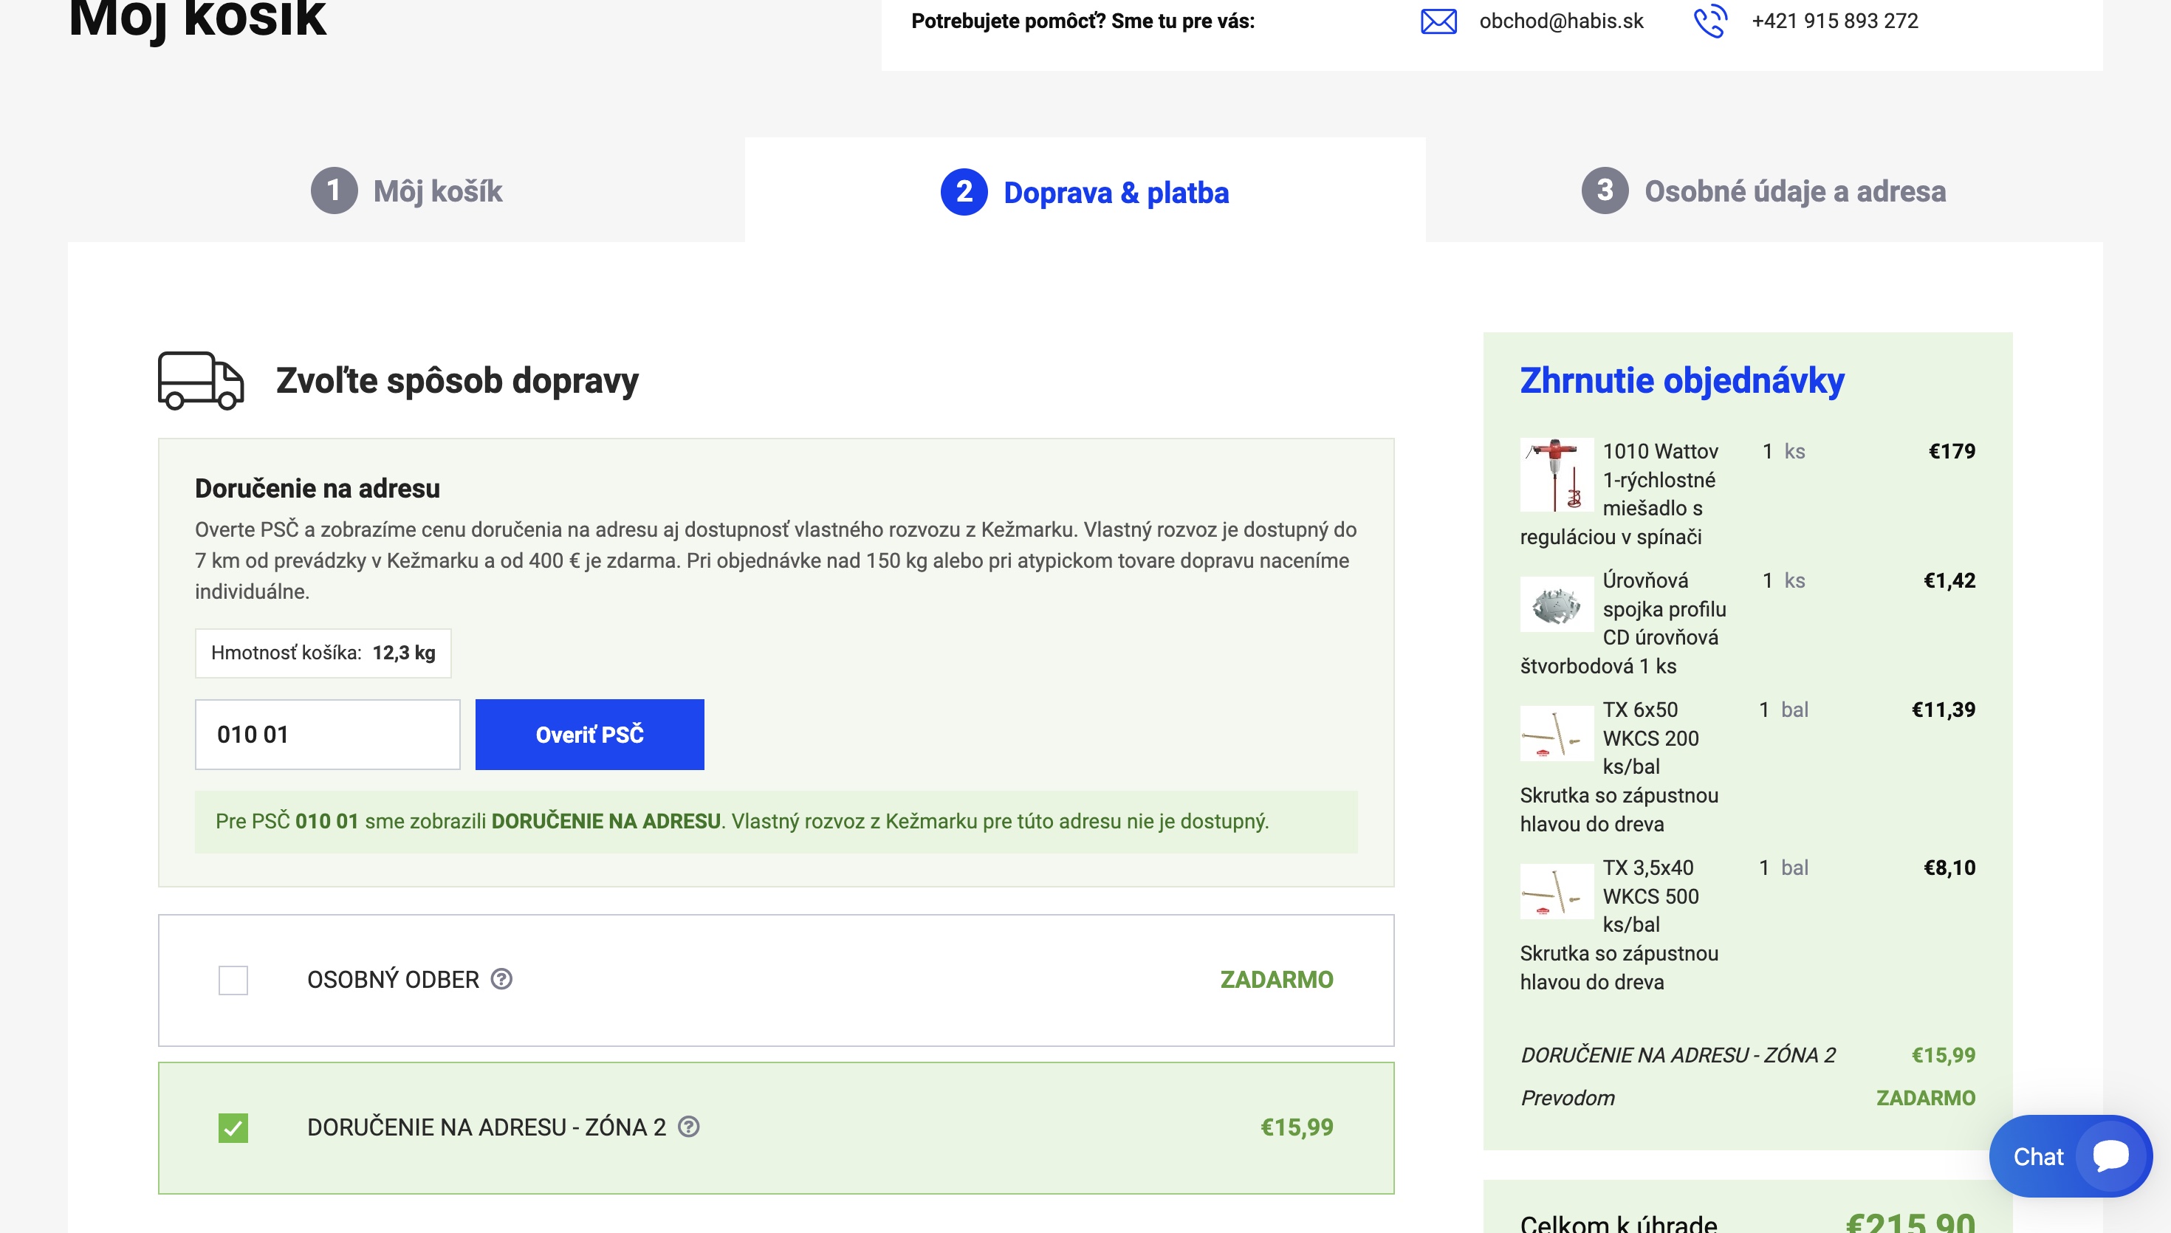The image size is (2171, 1233).
Task: Tick the OSOBNÝ ODBER checkbox
Action: click(x=233, y=980)
